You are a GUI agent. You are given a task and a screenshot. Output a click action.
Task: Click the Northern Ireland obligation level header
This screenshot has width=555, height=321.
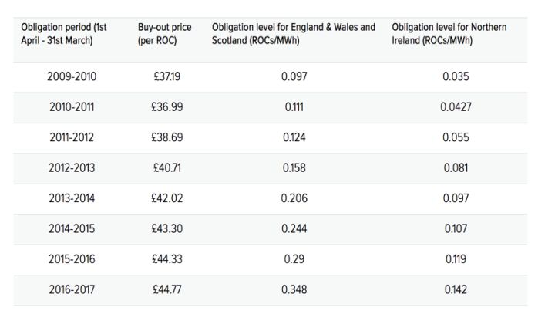point(449,33)
